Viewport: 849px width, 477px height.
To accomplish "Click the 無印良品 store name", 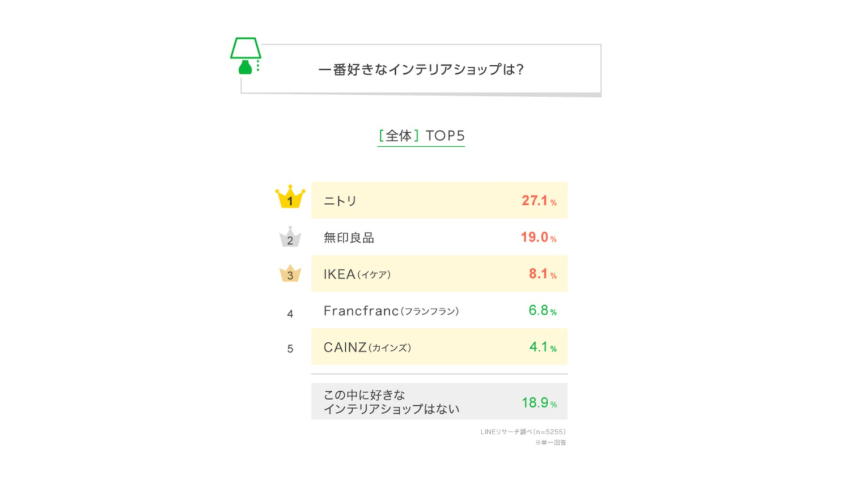I will click(x=348, y=238).
